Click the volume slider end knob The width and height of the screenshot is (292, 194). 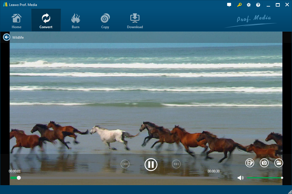point(282,178)
